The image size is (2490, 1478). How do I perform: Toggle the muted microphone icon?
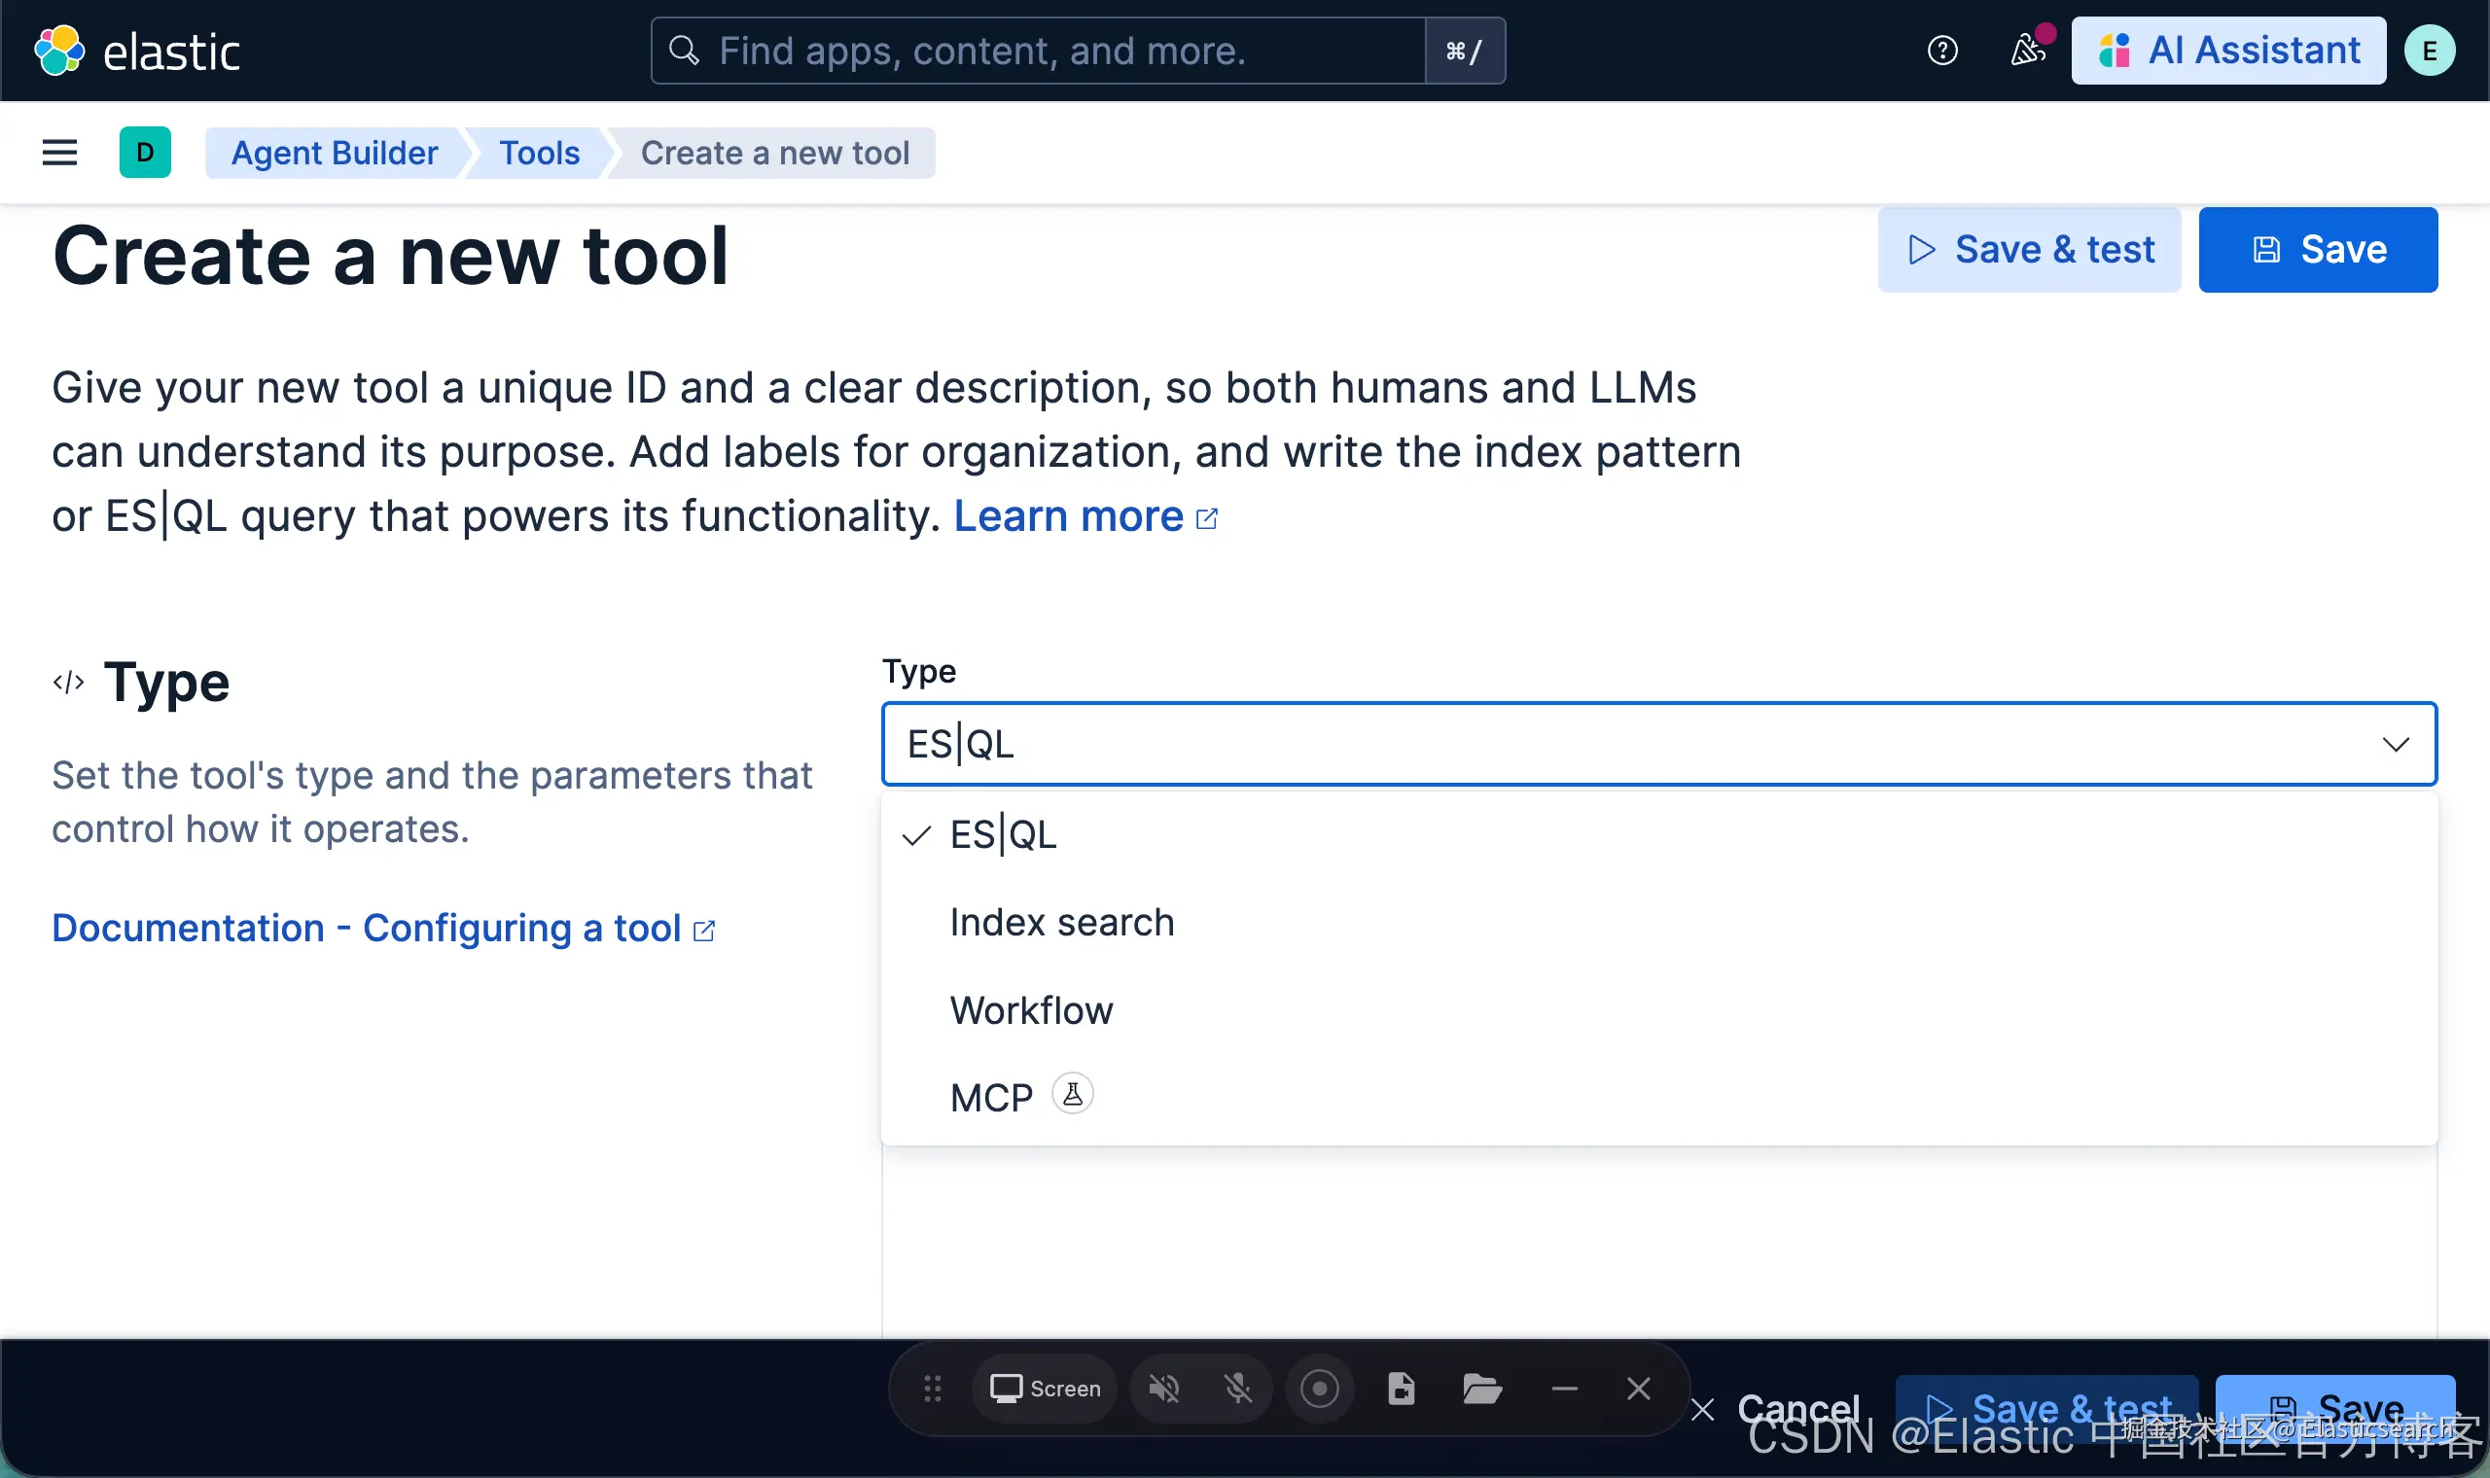(1238, 1389)
